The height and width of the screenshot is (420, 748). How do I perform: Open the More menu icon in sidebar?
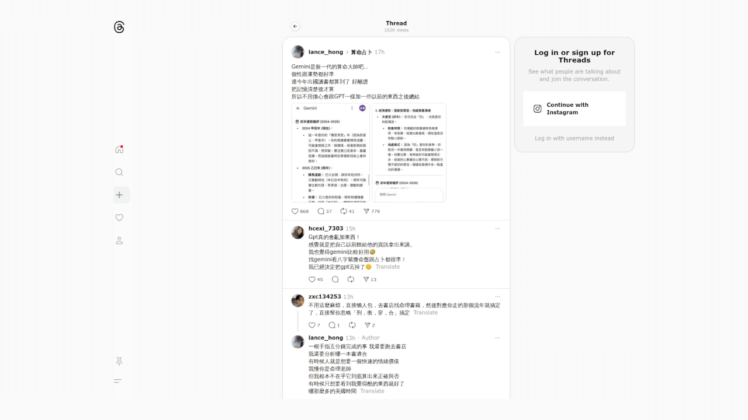coord(118,381)
